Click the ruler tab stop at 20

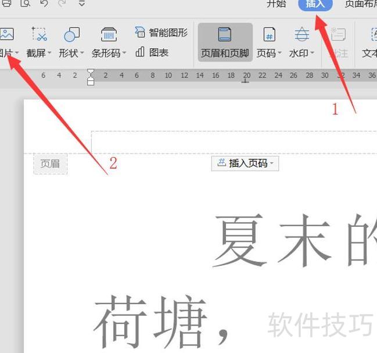(245, 81)
